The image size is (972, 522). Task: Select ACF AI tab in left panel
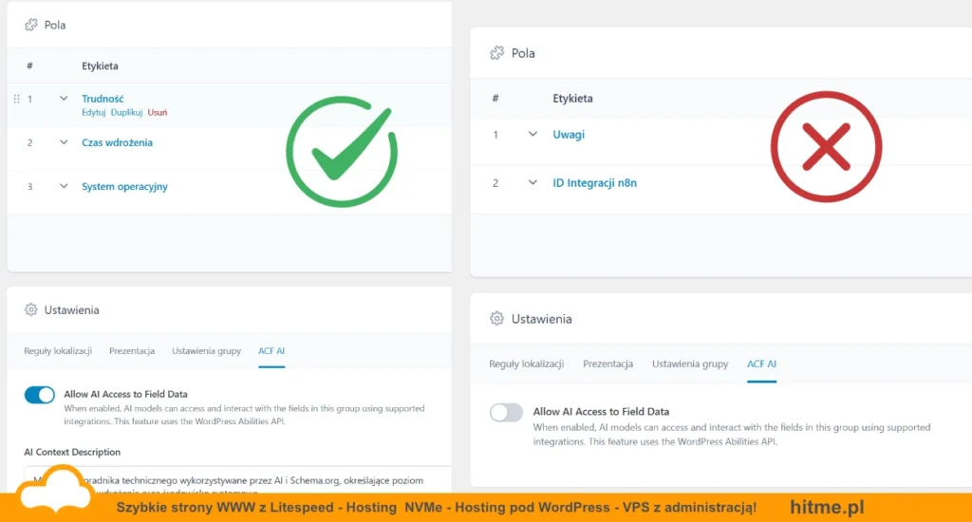pos(271,351)
